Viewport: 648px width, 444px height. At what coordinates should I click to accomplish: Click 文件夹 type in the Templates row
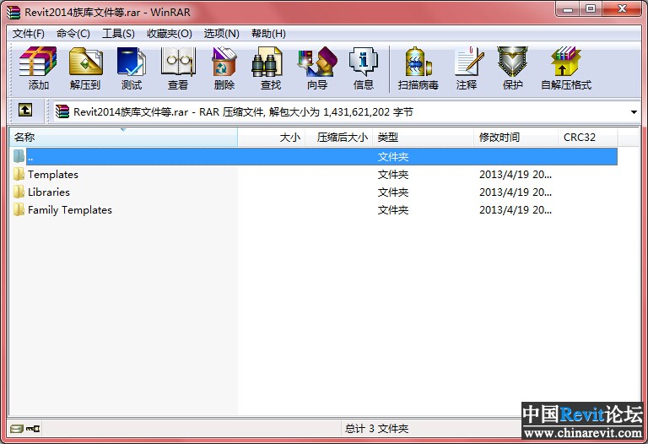[x=393, y=175]
